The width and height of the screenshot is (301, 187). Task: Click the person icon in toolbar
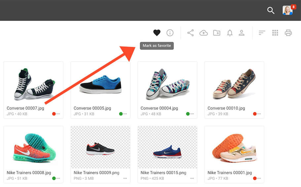(242, 33)
